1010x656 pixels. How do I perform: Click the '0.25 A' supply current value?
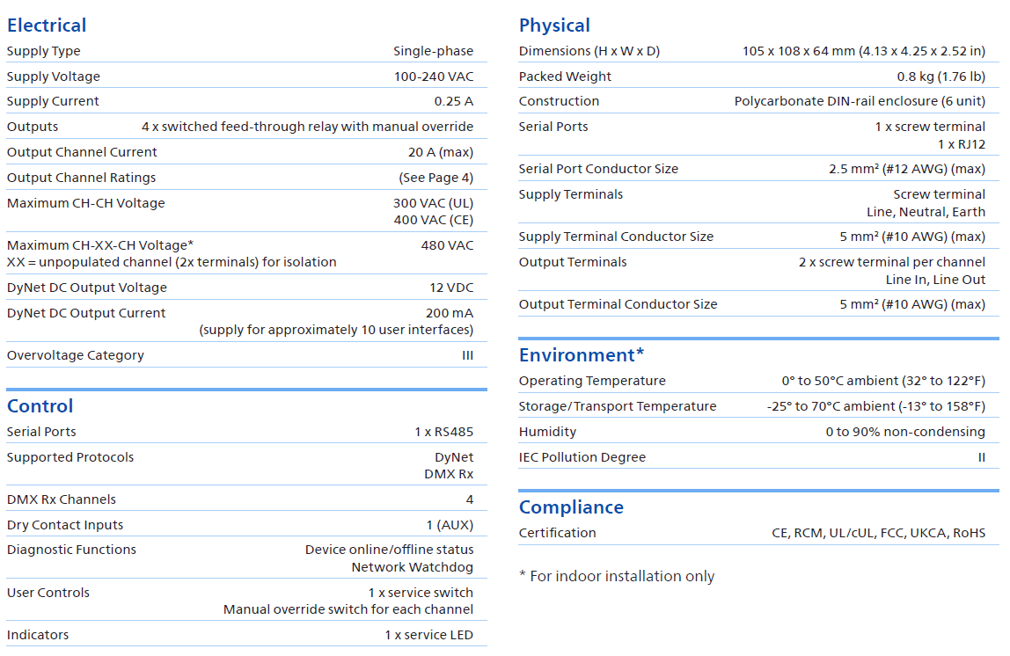pyautogui.click(x=453, y=101)
